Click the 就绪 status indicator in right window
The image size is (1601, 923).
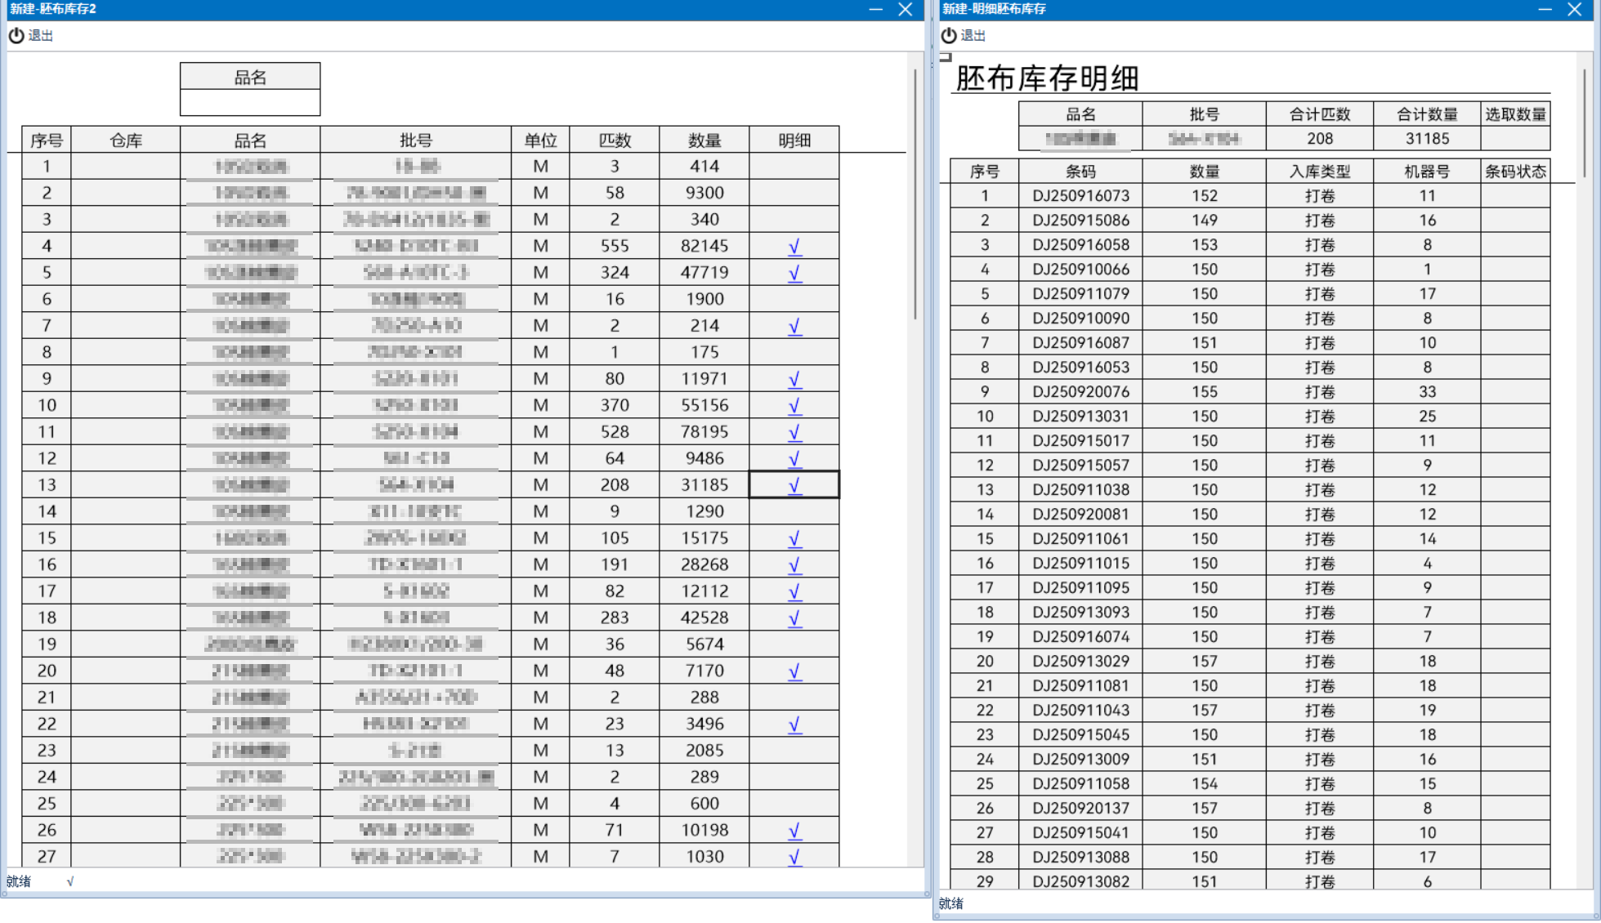[x=950, y=903]
